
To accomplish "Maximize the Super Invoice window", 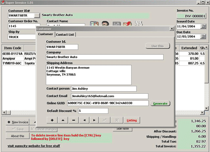I will 203,3.
